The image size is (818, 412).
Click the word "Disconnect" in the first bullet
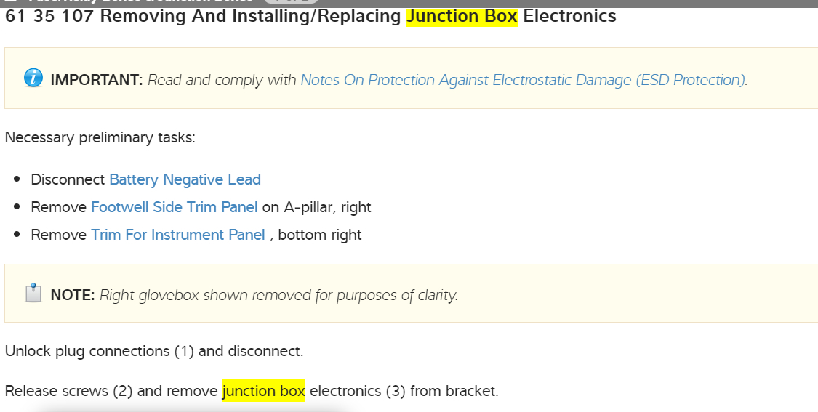[x=68, y=179]
